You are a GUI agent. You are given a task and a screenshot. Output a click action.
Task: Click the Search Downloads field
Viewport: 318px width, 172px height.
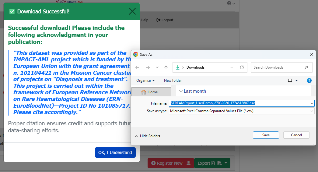(x=281, y=67)
